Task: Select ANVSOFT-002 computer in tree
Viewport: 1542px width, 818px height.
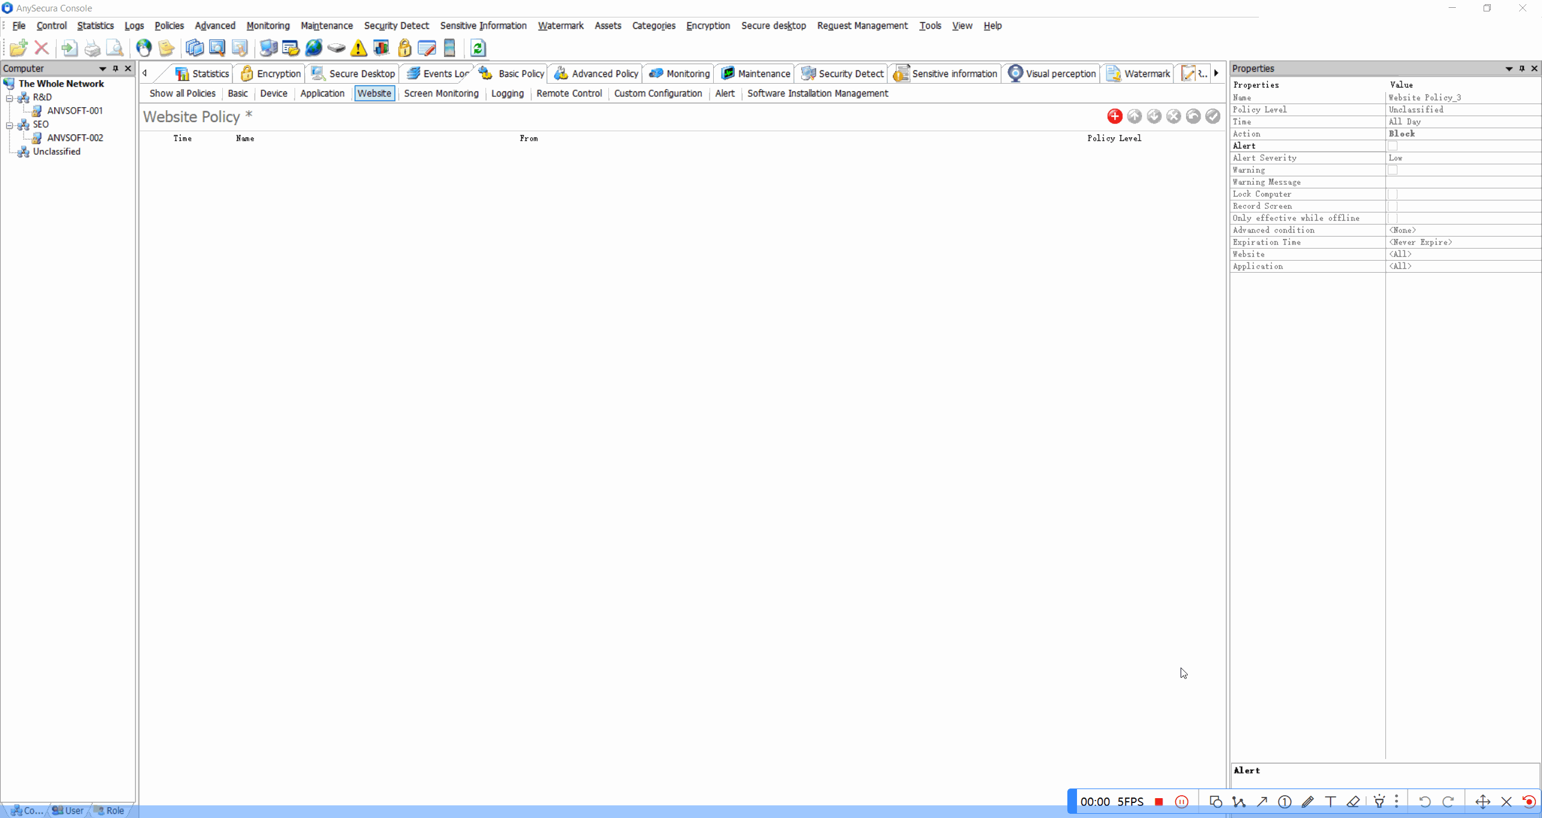Action: point(75,138)
